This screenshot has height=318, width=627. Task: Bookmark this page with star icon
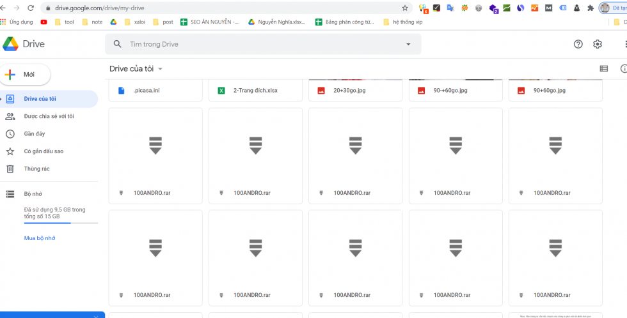click(x=404, y=8)
